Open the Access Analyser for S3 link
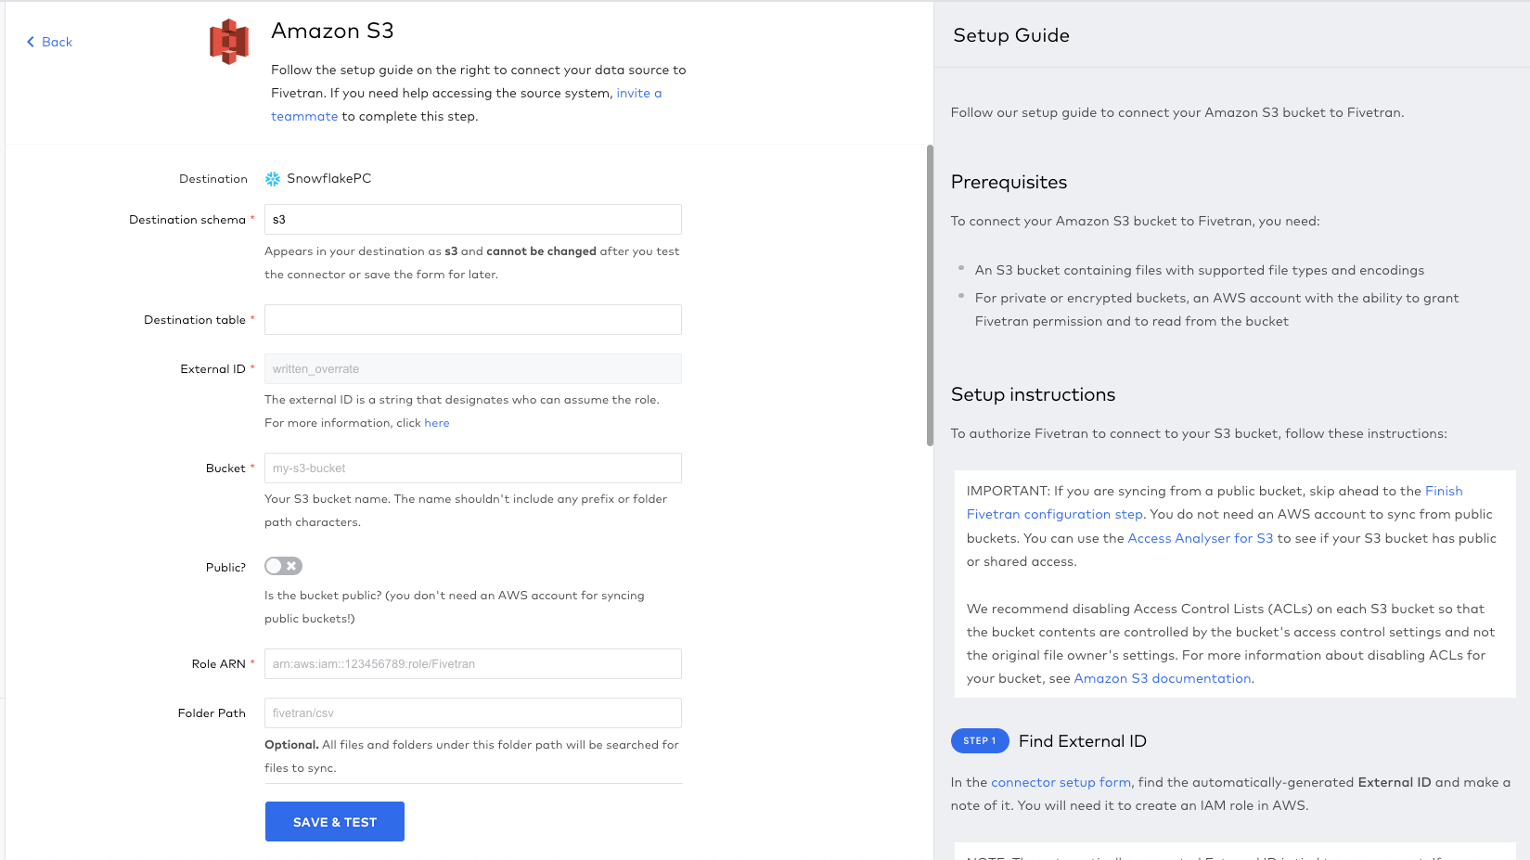Viewport: 1530px width, 860px height. point(1200,537)
